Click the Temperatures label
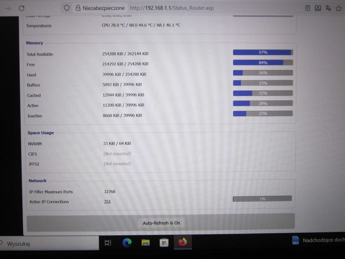Image resolution: width=345 pixels, height=259 pixels. click(39, 26)
